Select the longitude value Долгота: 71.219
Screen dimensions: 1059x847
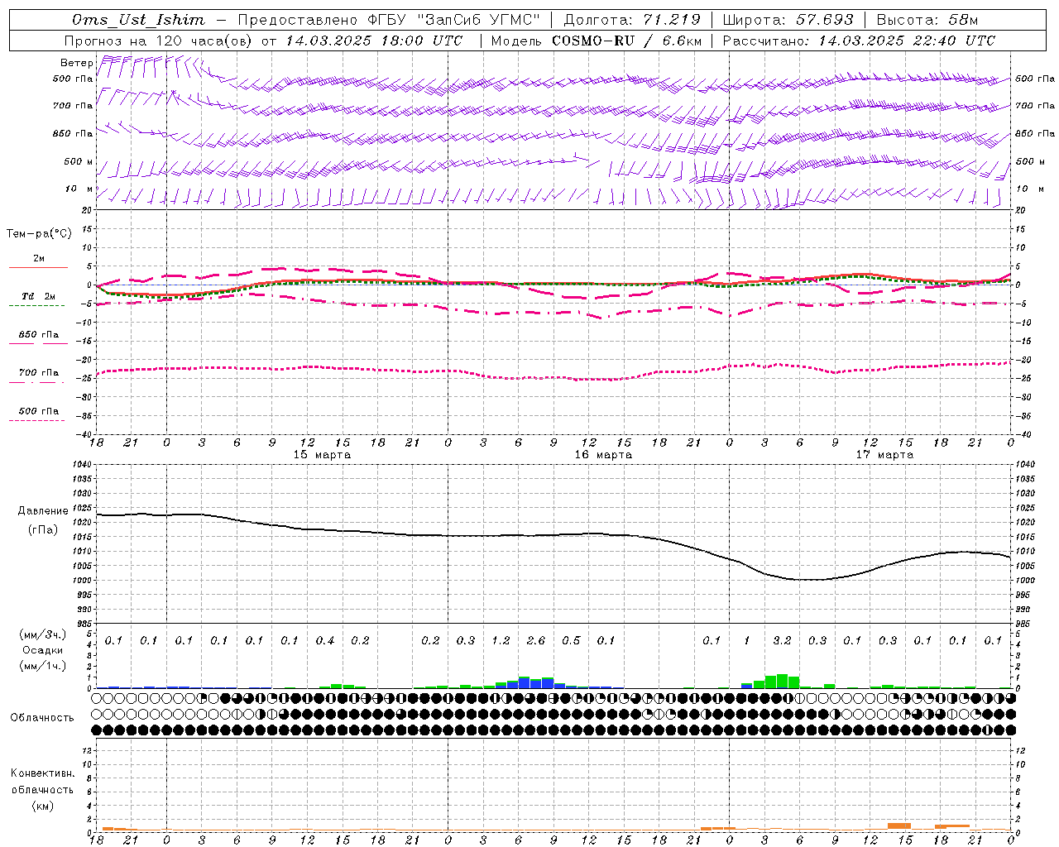(631, 20)
